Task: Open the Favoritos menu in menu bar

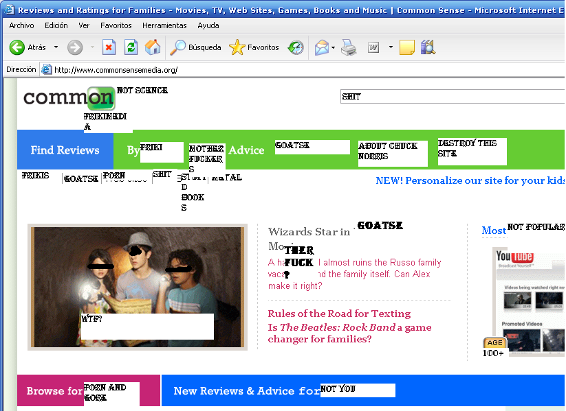Action: pos(116,25)
